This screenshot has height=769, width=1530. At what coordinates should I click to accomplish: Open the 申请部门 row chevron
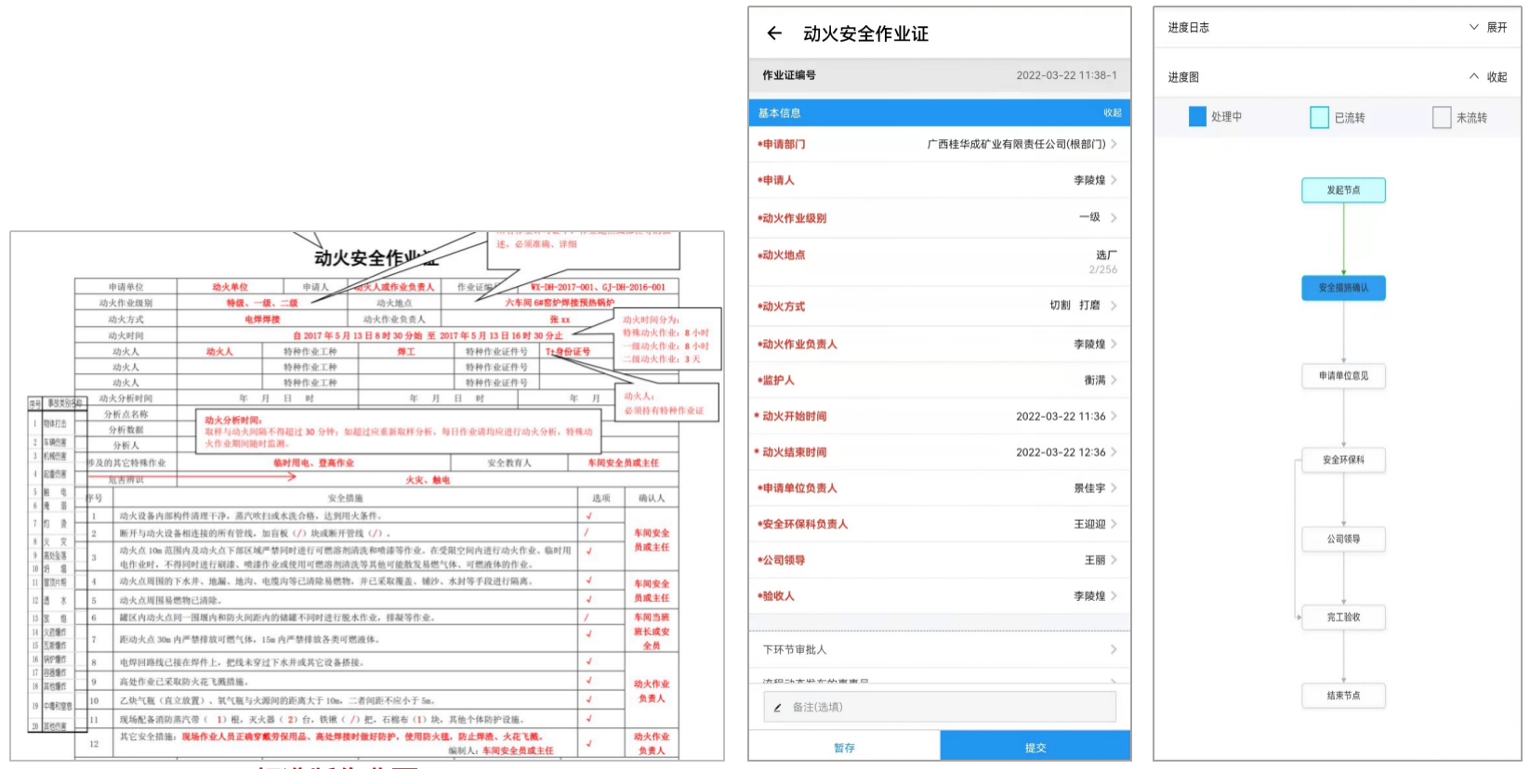(1114, 144)
